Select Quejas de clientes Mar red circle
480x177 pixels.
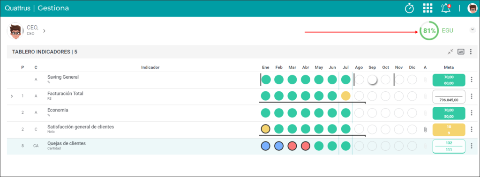[x=292, y=146]
